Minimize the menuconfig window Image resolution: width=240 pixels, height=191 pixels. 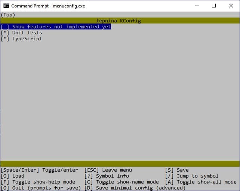pos(197,6)
